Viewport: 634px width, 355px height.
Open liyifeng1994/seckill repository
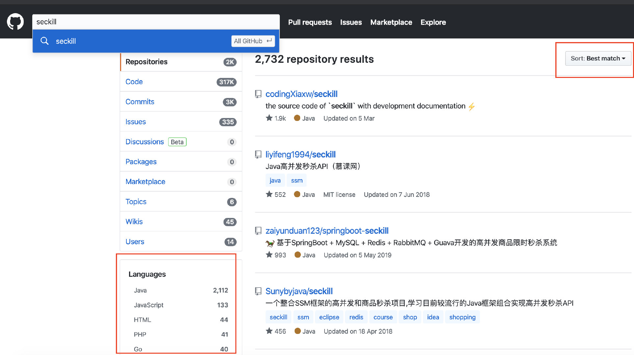301,154
